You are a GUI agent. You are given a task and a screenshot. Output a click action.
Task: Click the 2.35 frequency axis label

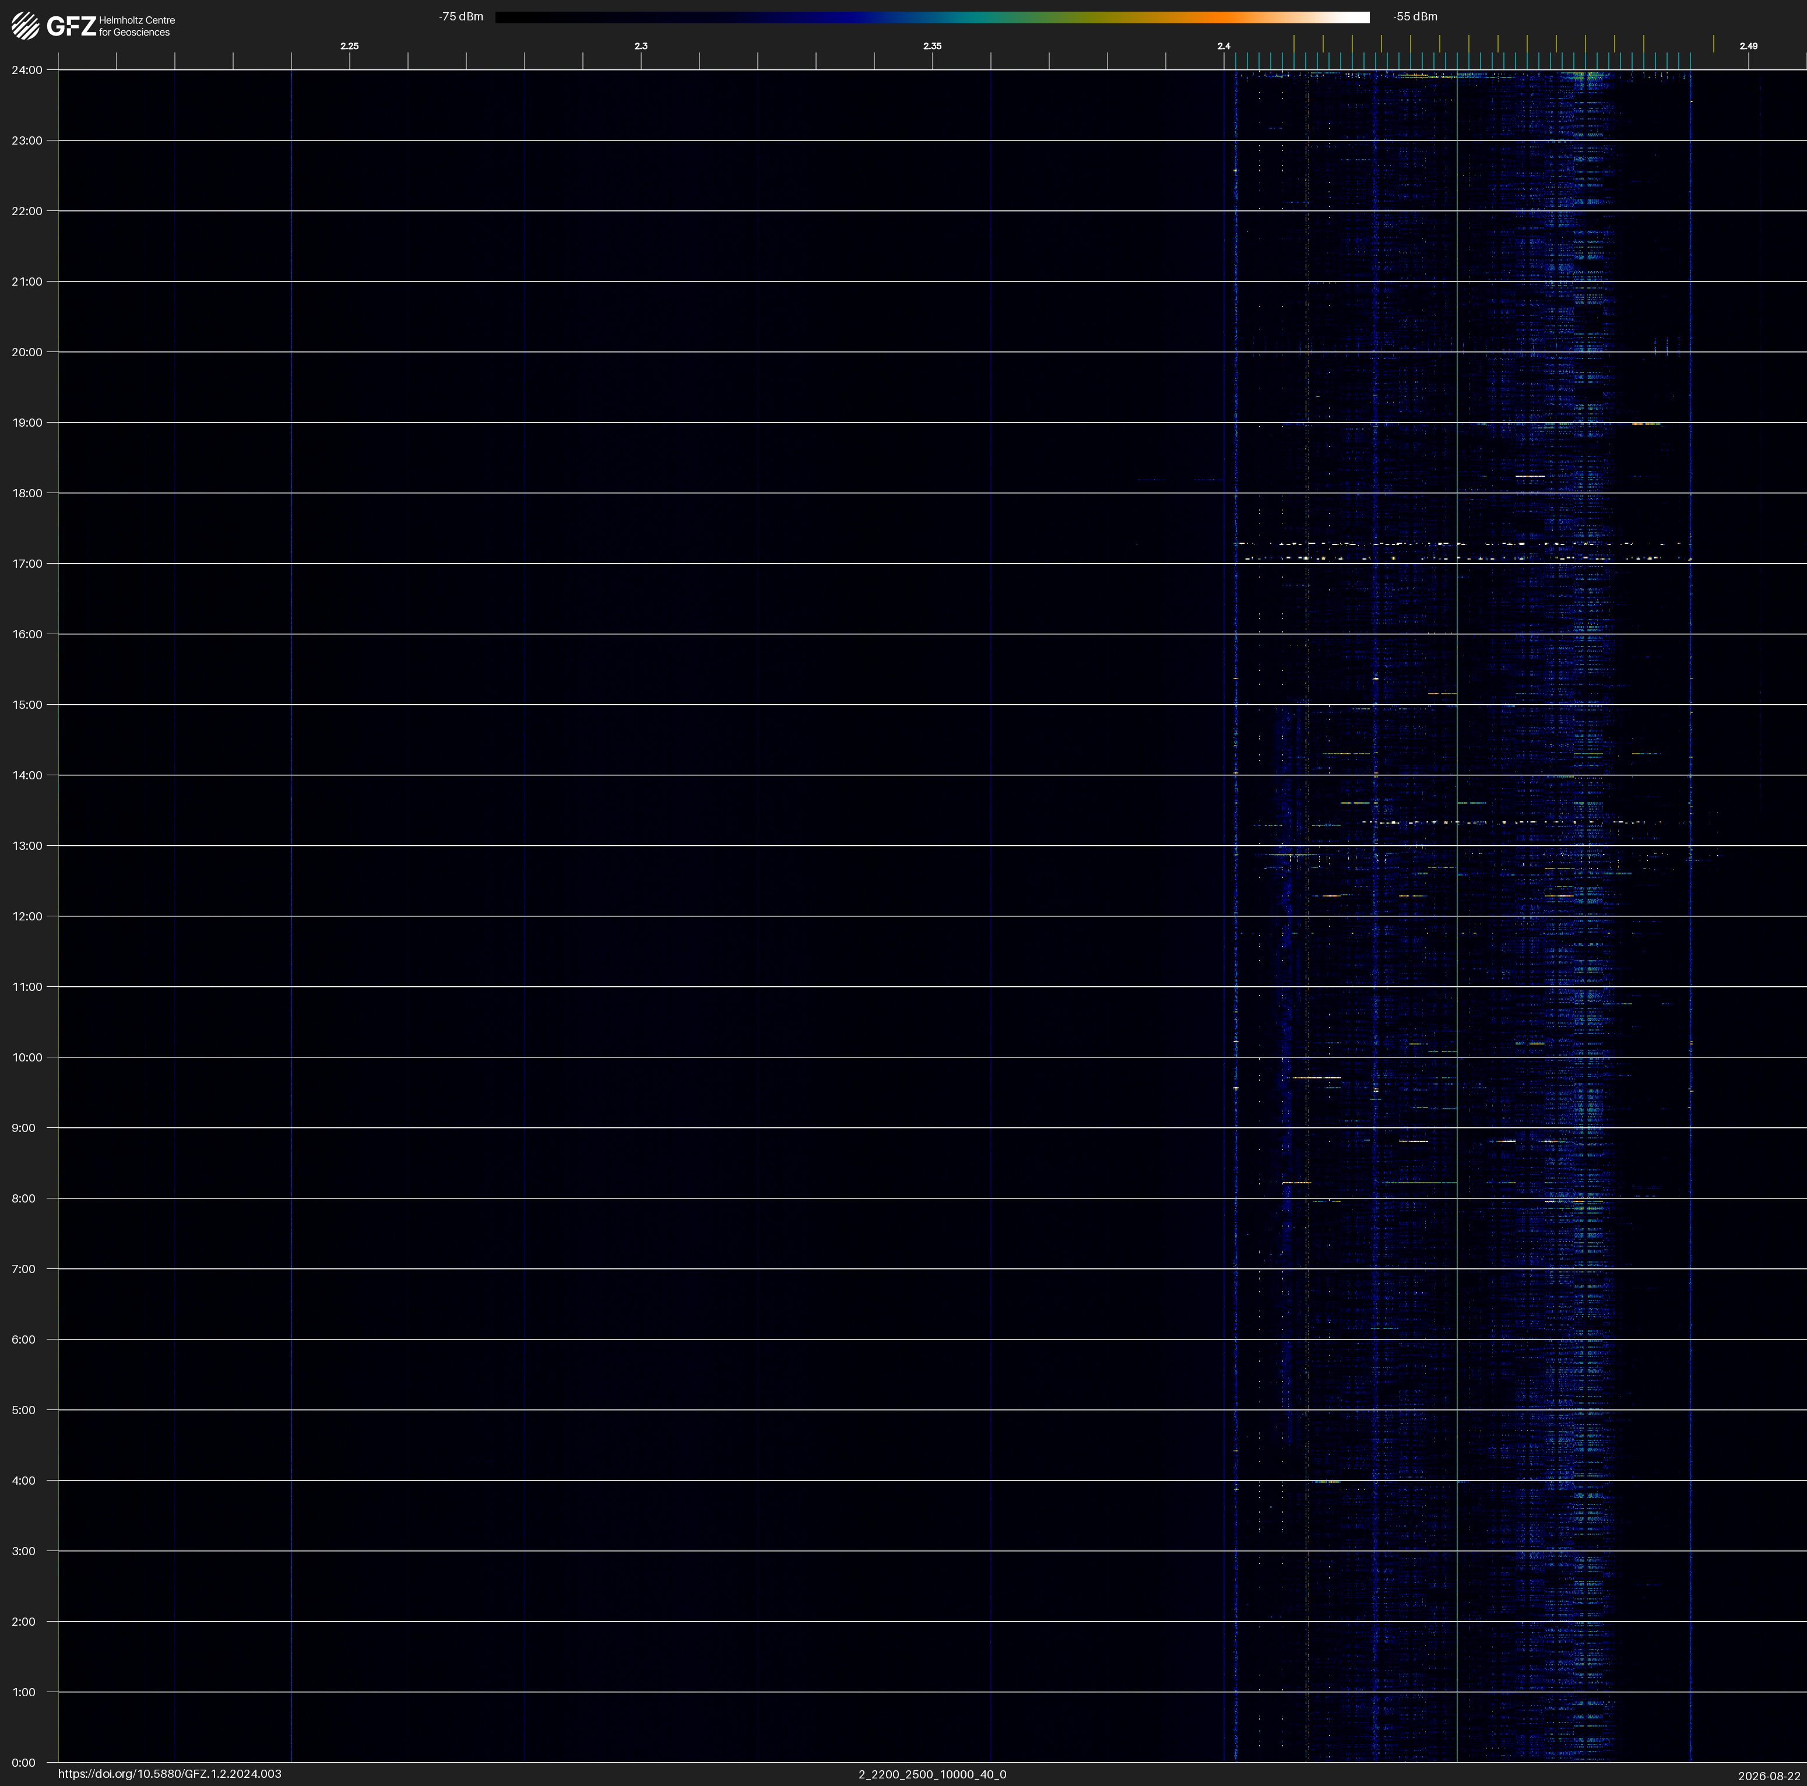[x=933, y=46]
